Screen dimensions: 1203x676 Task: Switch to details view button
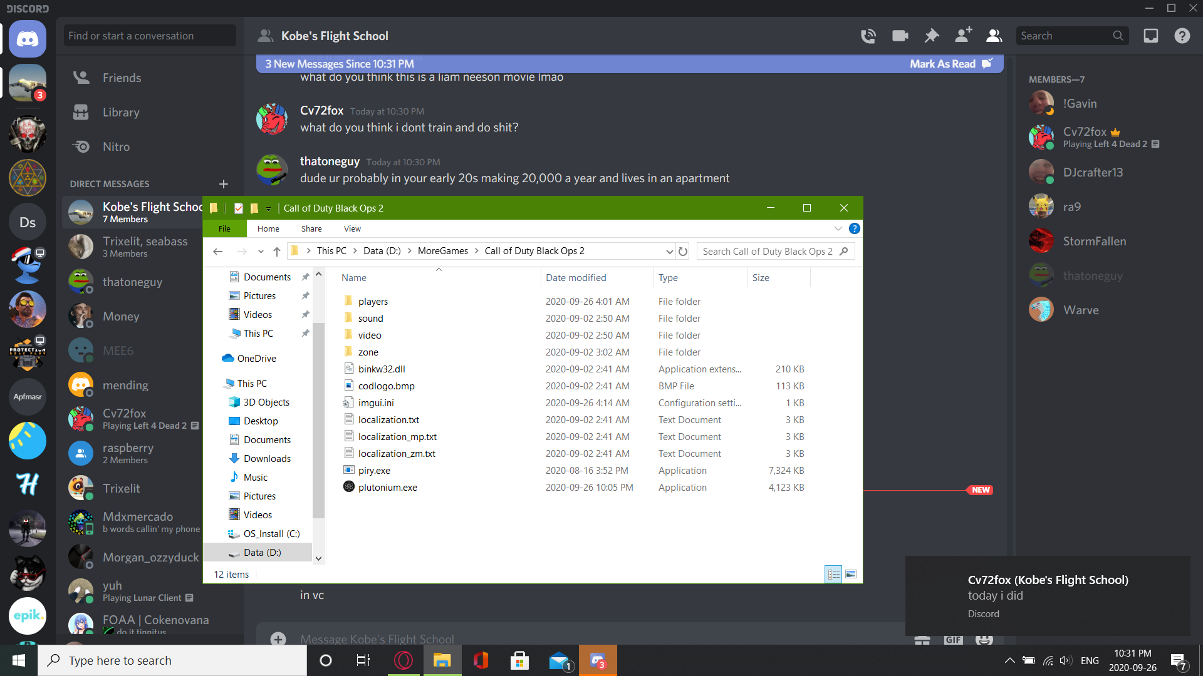pyautogui.click(x=833, y=574)
